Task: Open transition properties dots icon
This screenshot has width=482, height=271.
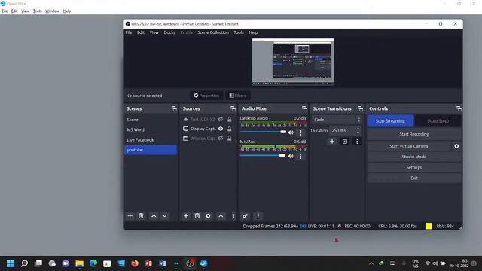Action: point(357,142)
